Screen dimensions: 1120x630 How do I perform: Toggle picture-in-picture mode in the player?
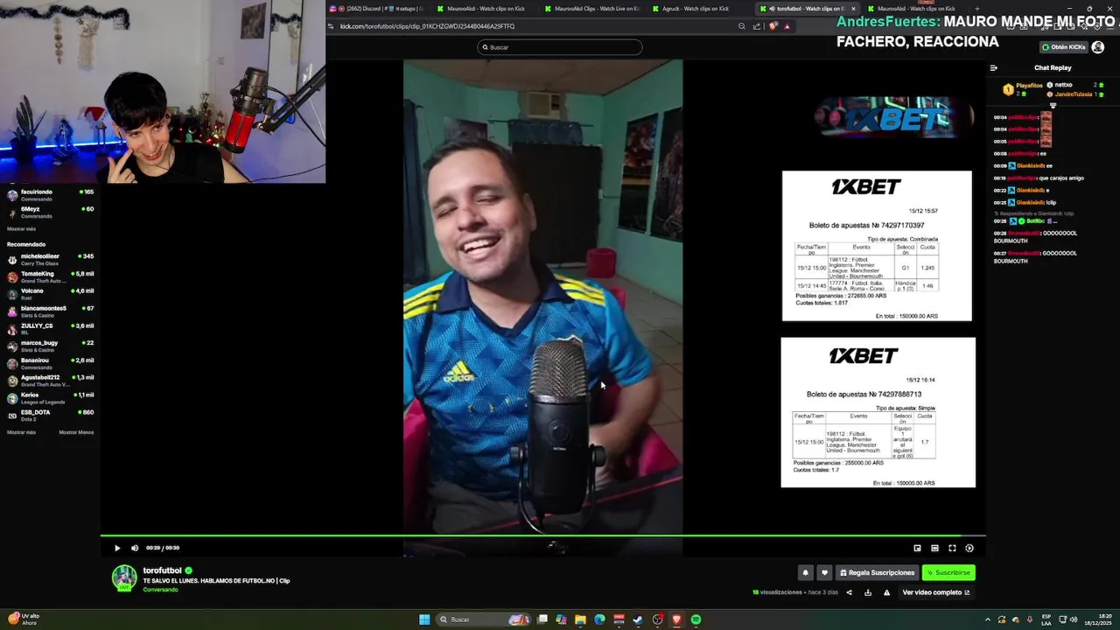point(917,548)
